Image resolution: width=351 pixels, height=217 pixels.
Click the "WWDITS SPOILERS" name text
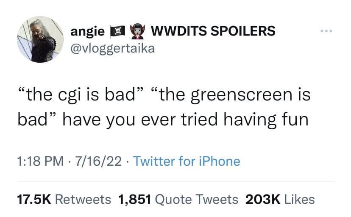click(213, 31)
